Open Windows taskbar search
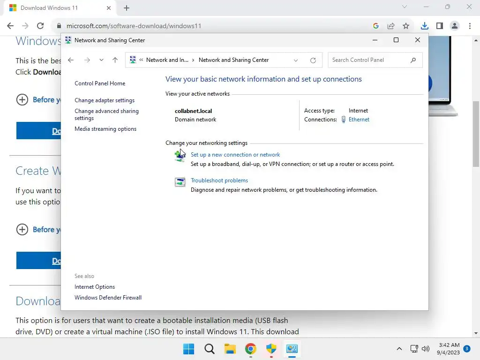The height and width of the screenshot is (360, 480). 210,349
